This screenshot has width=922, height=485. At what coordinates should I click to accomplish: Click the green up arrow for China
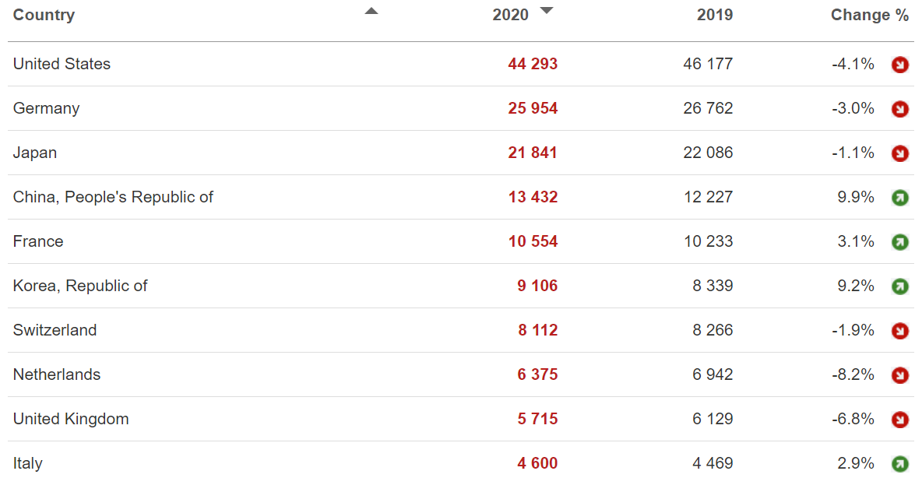pos(899,198)
